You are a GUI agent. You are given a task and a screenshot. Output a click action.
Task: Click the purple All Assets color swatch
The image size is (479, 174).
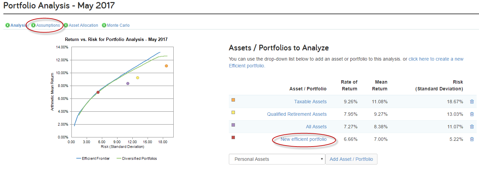(233, 125)
